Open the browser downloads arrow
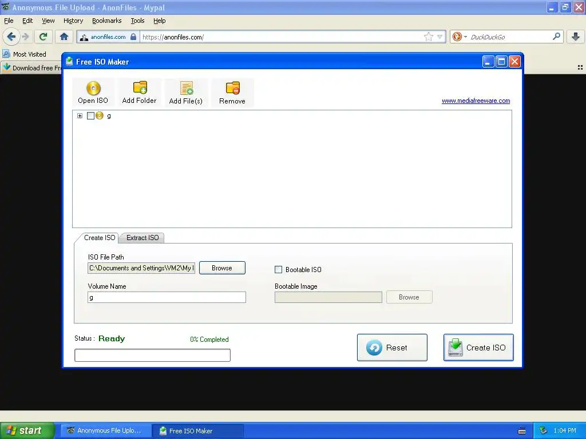 576,37
